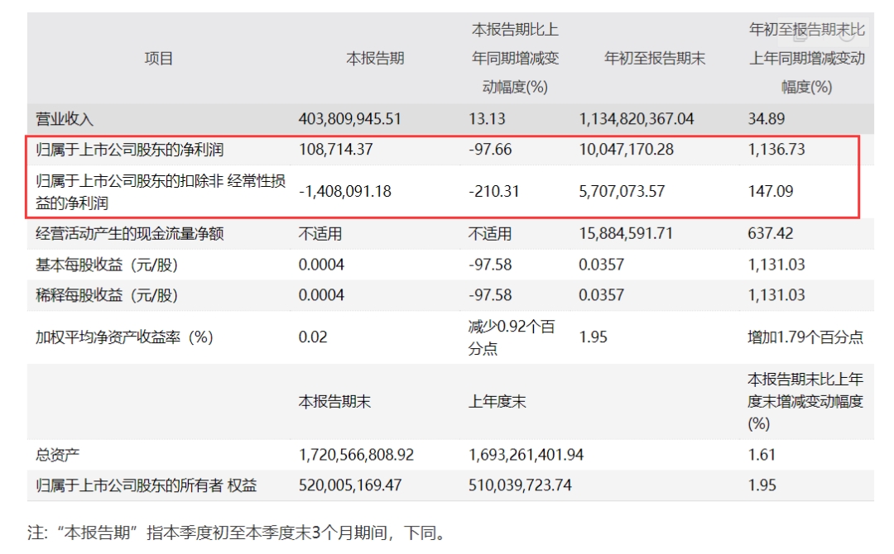Select the value 10,047,170.28
The image size is (894, 554).
[626, 150]
